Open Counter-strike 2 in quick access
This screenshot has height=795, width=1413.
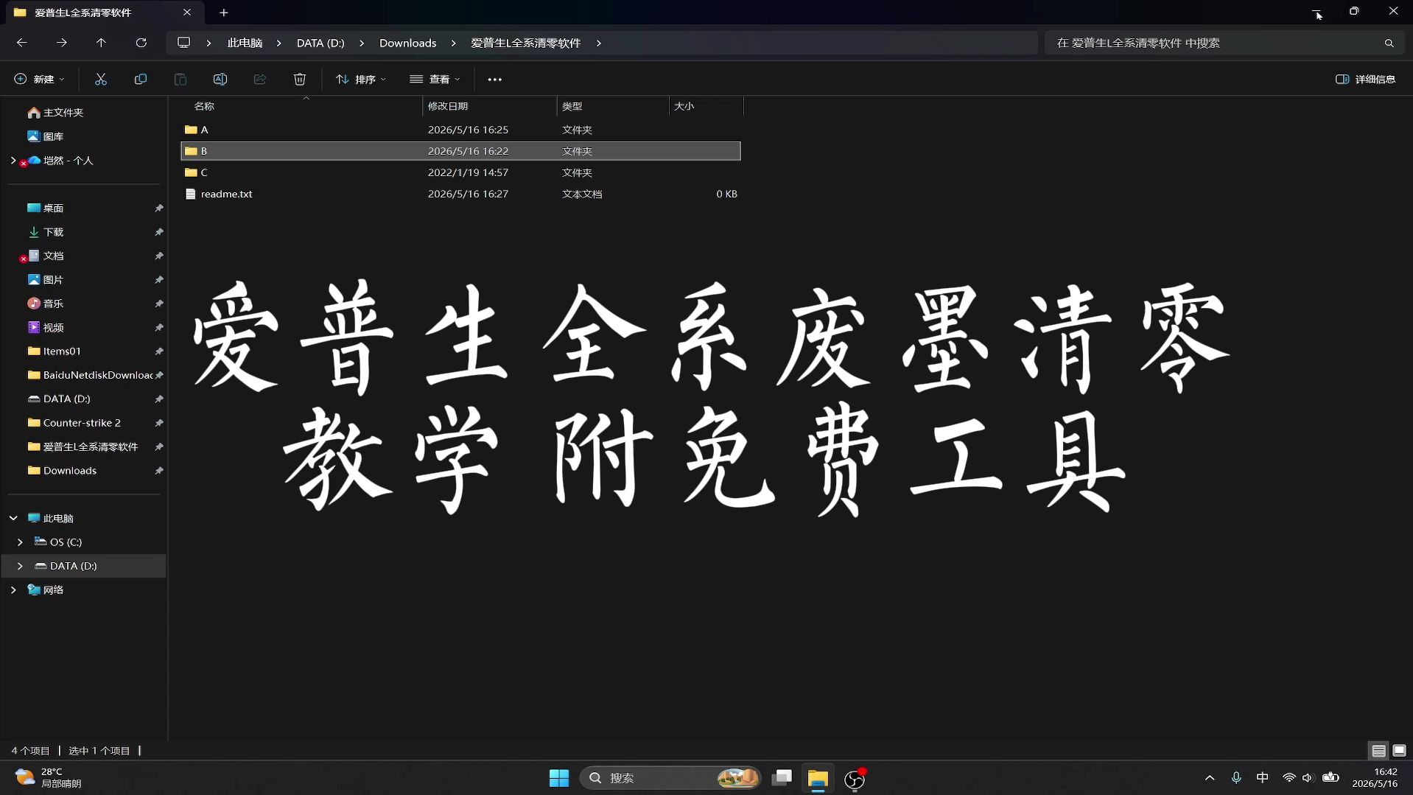83,423
